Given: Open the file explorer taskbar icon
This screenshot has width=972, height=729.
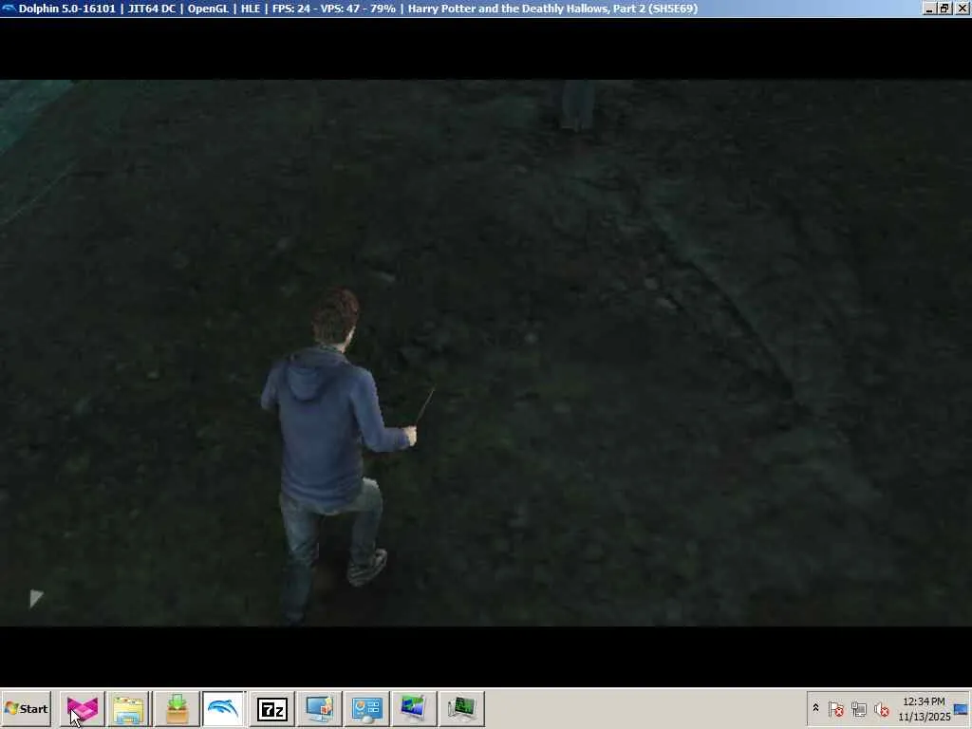Looking at the screenshot, I should (x=129, y=708).
